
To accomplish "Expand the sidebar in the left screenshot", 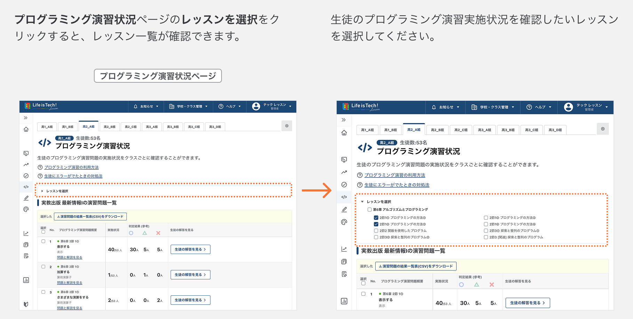I will 26,118.
